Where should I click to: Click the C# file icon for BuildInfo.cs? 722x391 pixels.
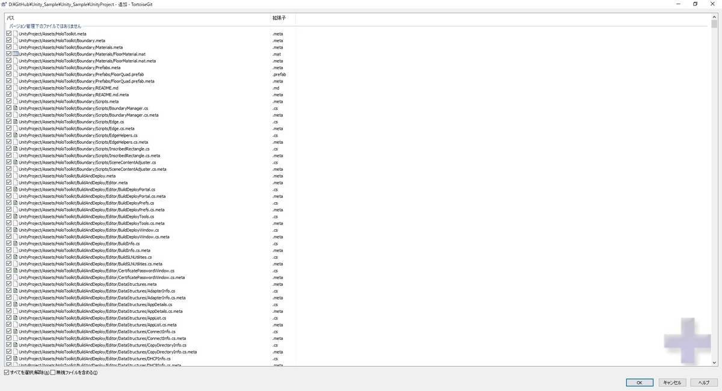(x=16, y=244)
